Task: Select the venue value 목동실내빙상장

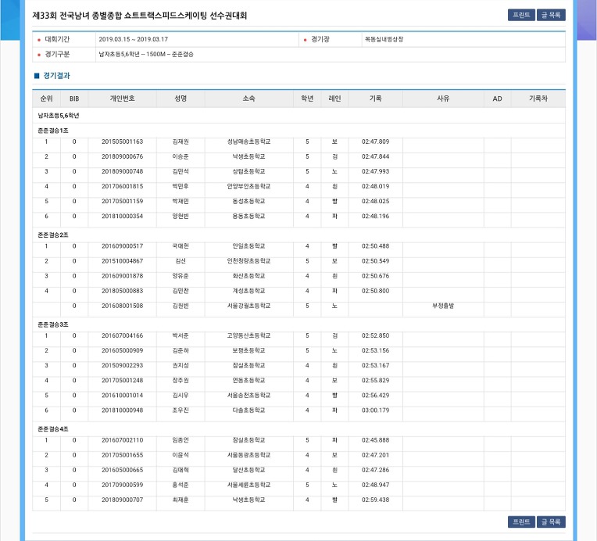Action: pos(384,39)
